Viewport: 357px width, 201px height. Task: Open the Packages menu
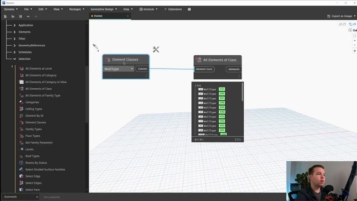tap(76, 9)
